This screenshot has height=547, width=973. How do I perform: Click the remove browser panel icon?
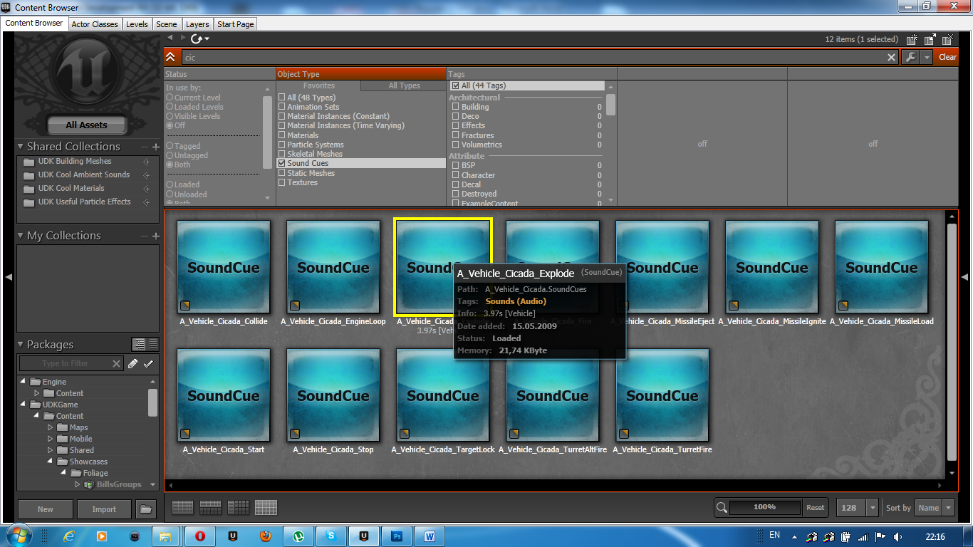point(947,40)
